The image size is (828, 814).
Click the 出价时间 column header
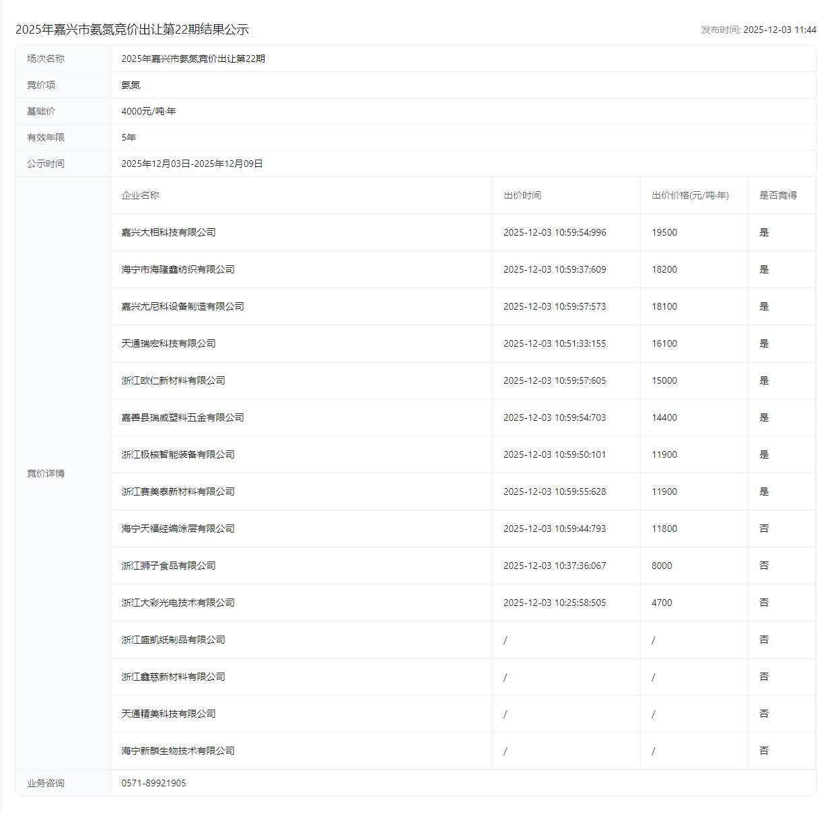coord(522,195)
